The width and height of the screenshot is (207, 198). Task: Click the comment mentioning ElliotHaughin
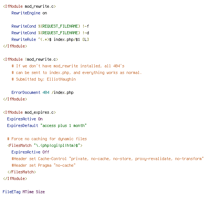coord(44,79)
